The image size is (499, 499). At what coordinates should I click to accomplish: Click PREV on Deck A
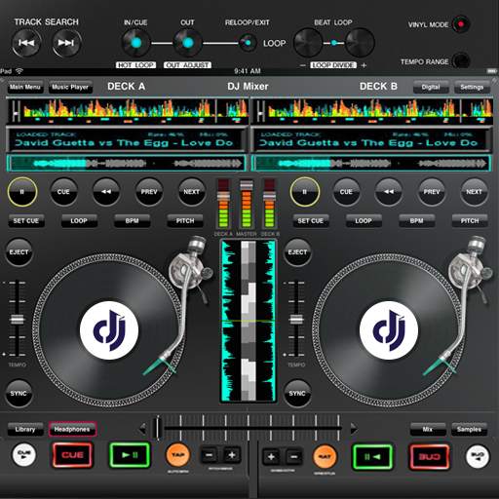[x=149, y=192]
